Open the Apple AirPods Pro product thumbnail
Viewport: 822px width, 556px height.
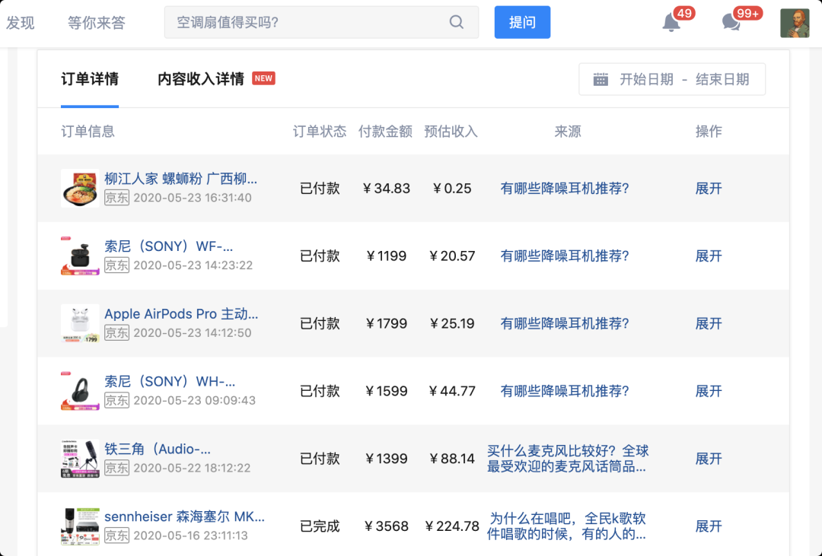click(x=80, y=323)
